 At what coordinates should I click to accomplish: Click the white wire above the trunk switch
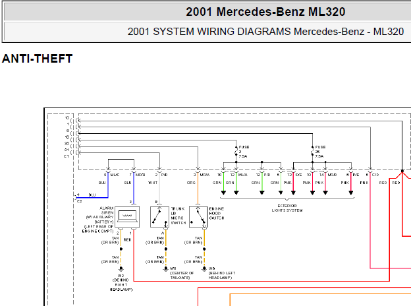click(159, 188)
